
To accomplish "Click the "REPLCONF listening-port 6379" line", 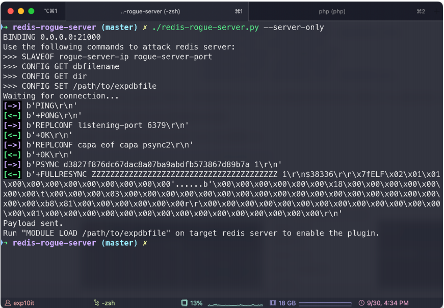I will pyautogui.click(x=108, y=125).
